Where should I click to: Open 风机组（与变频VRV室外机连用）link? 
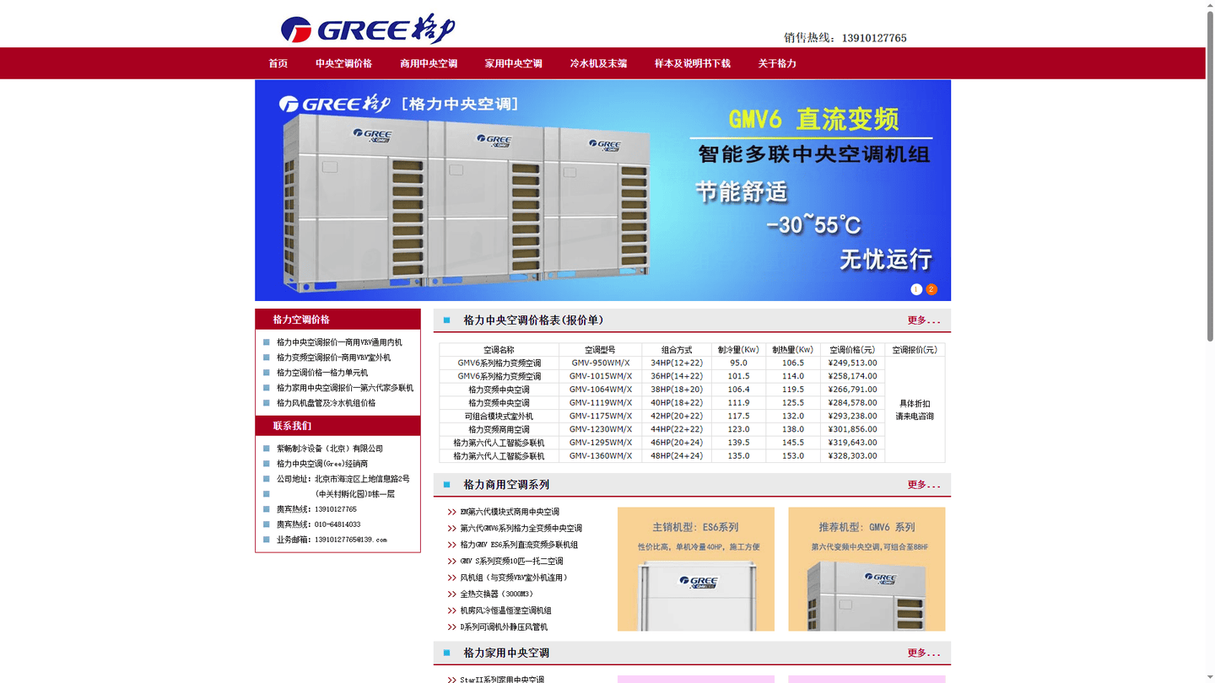[x=514, y=578]
